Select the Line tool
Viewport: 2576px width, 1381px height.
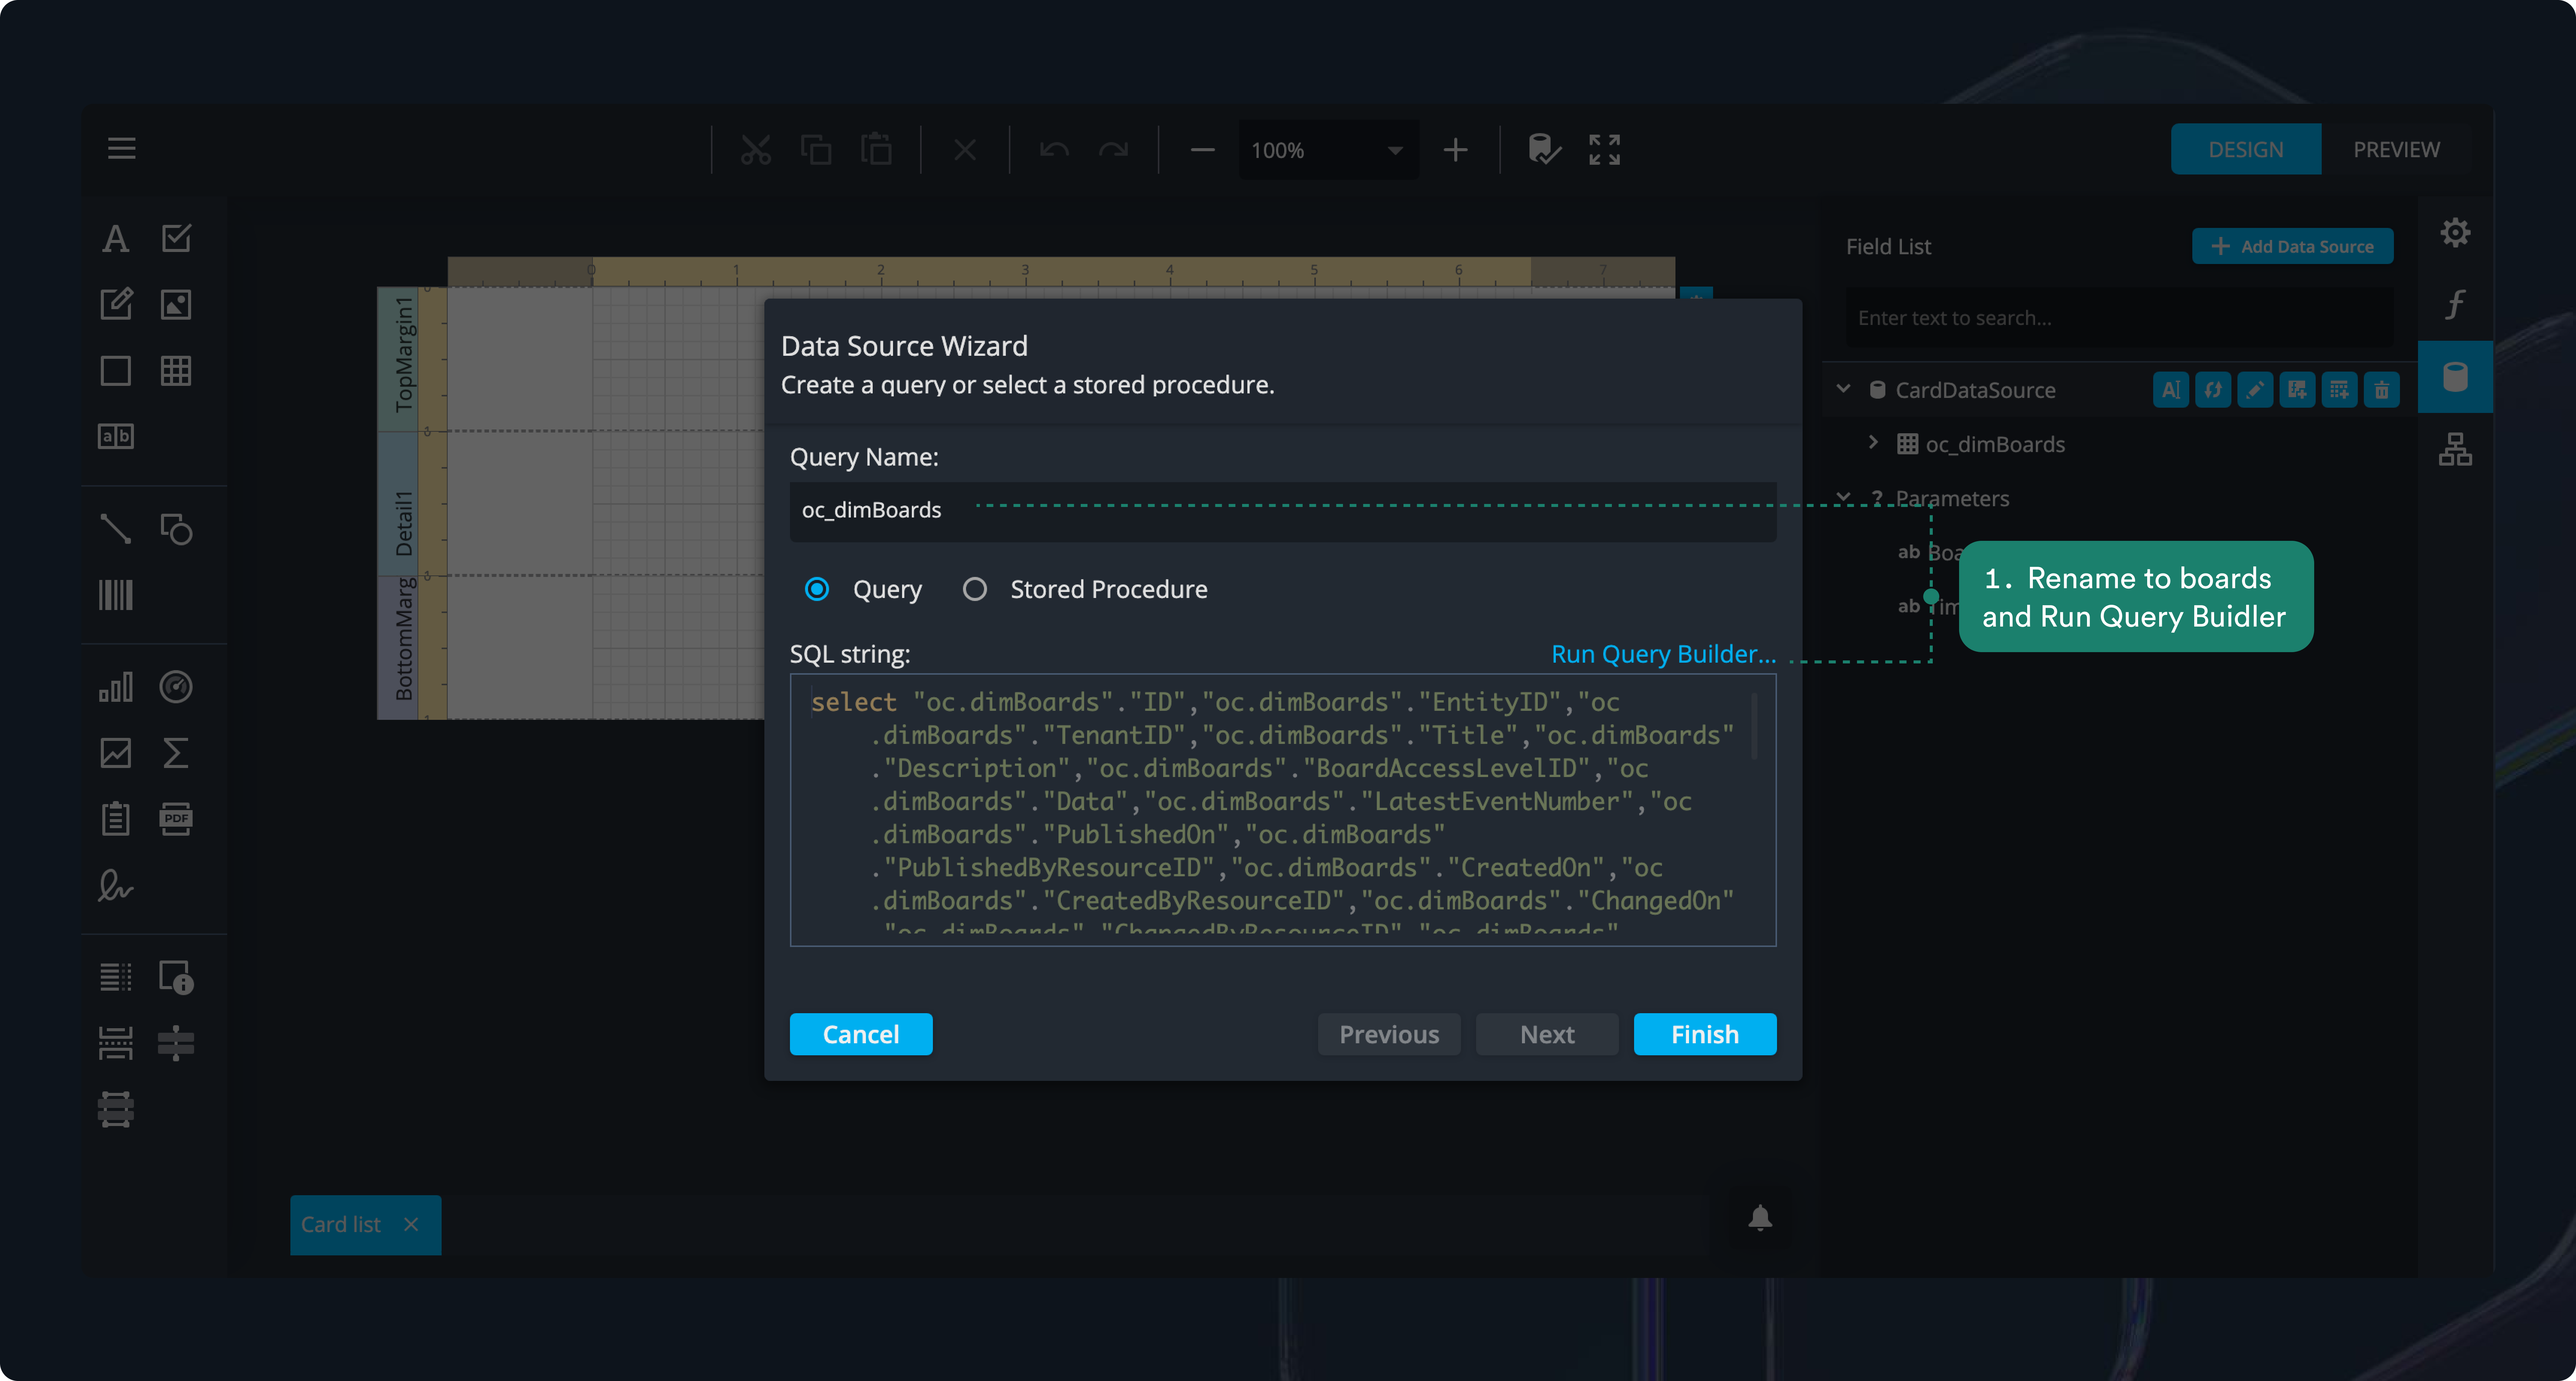tap(115, 529)
